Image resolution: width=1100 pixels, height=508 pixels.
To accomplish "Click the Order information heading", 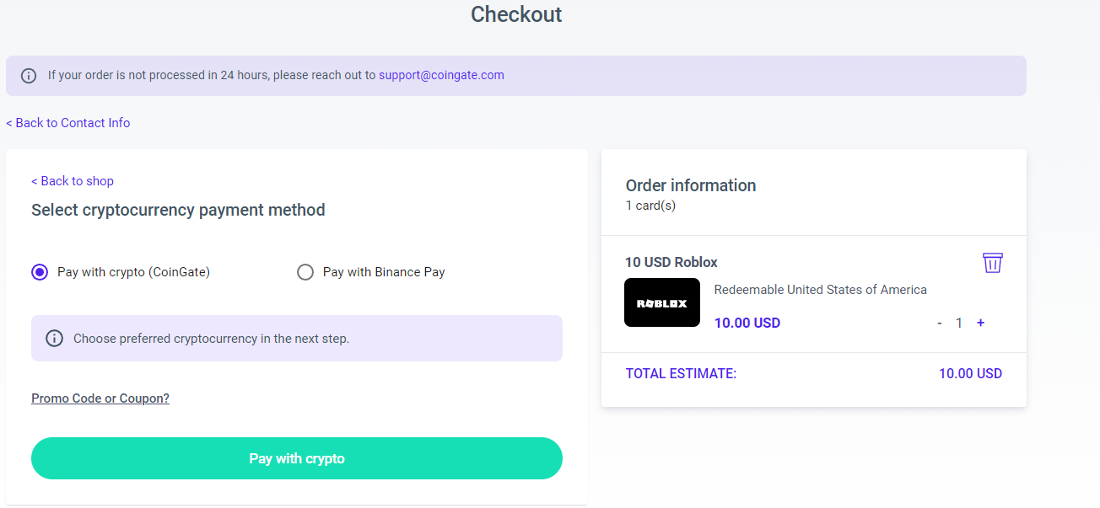I will 691,185.
